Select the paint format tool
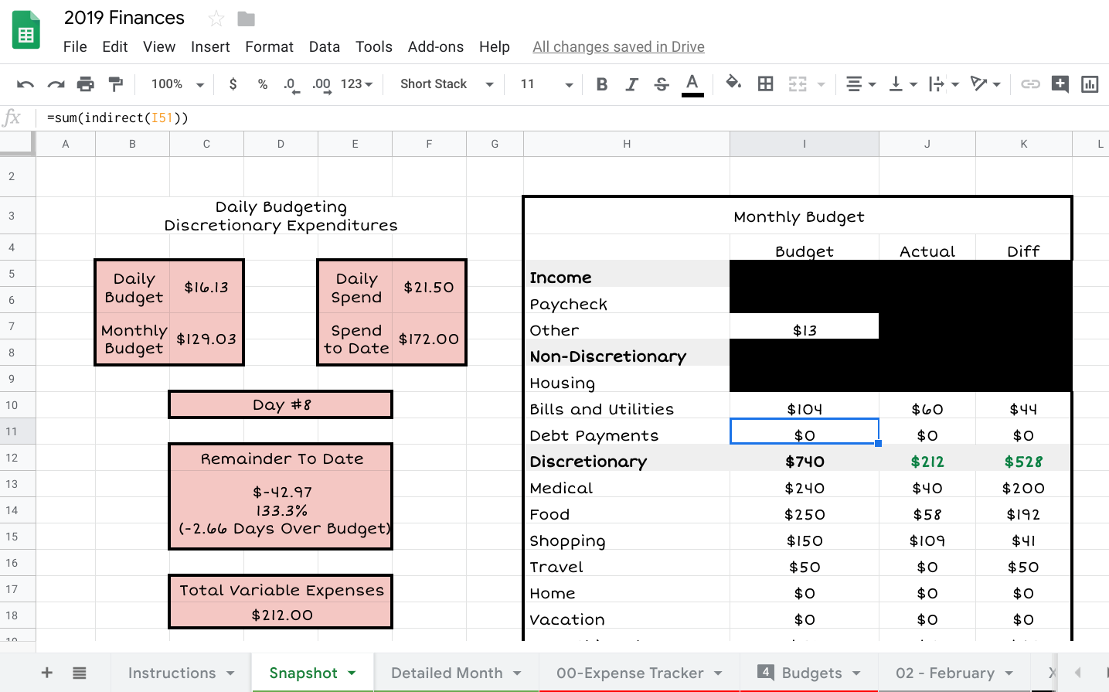1109x692 pixels. point(115,84)
